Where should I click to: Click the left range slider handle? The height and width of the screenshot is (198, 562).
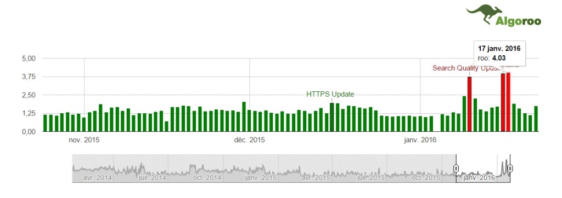point(456,168)
